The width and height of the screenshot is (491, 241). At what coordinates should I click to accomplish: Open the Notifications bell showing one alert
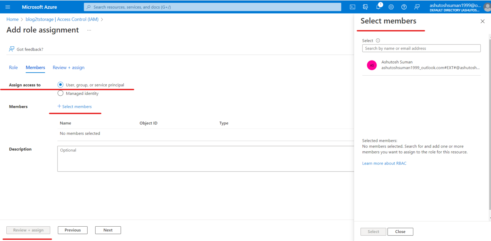[378, 7]
